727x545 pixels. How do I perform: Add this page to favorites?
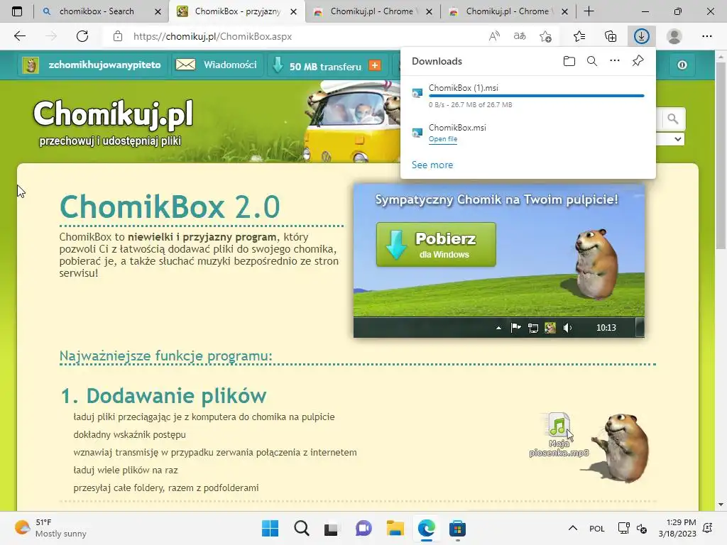tap(546, 36)
